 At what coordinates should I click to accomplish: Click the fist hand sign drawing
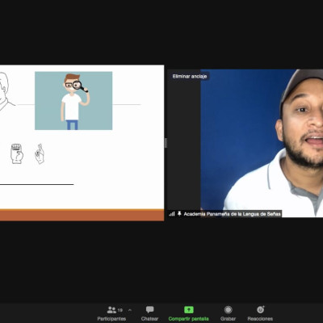(17, 153)
